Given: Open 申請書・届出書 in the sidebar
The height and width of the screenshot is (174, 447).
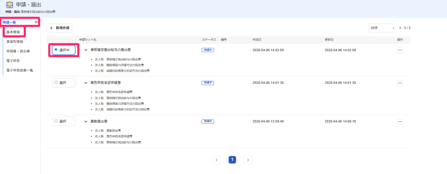Looking at the screenshot, I should coord(18,51).
